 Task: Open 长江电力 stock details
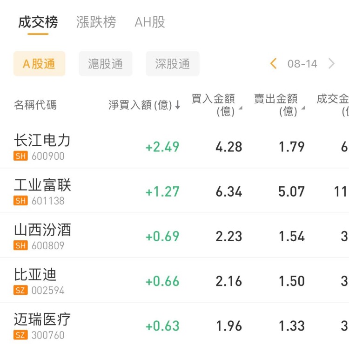(x=42, y=140)
